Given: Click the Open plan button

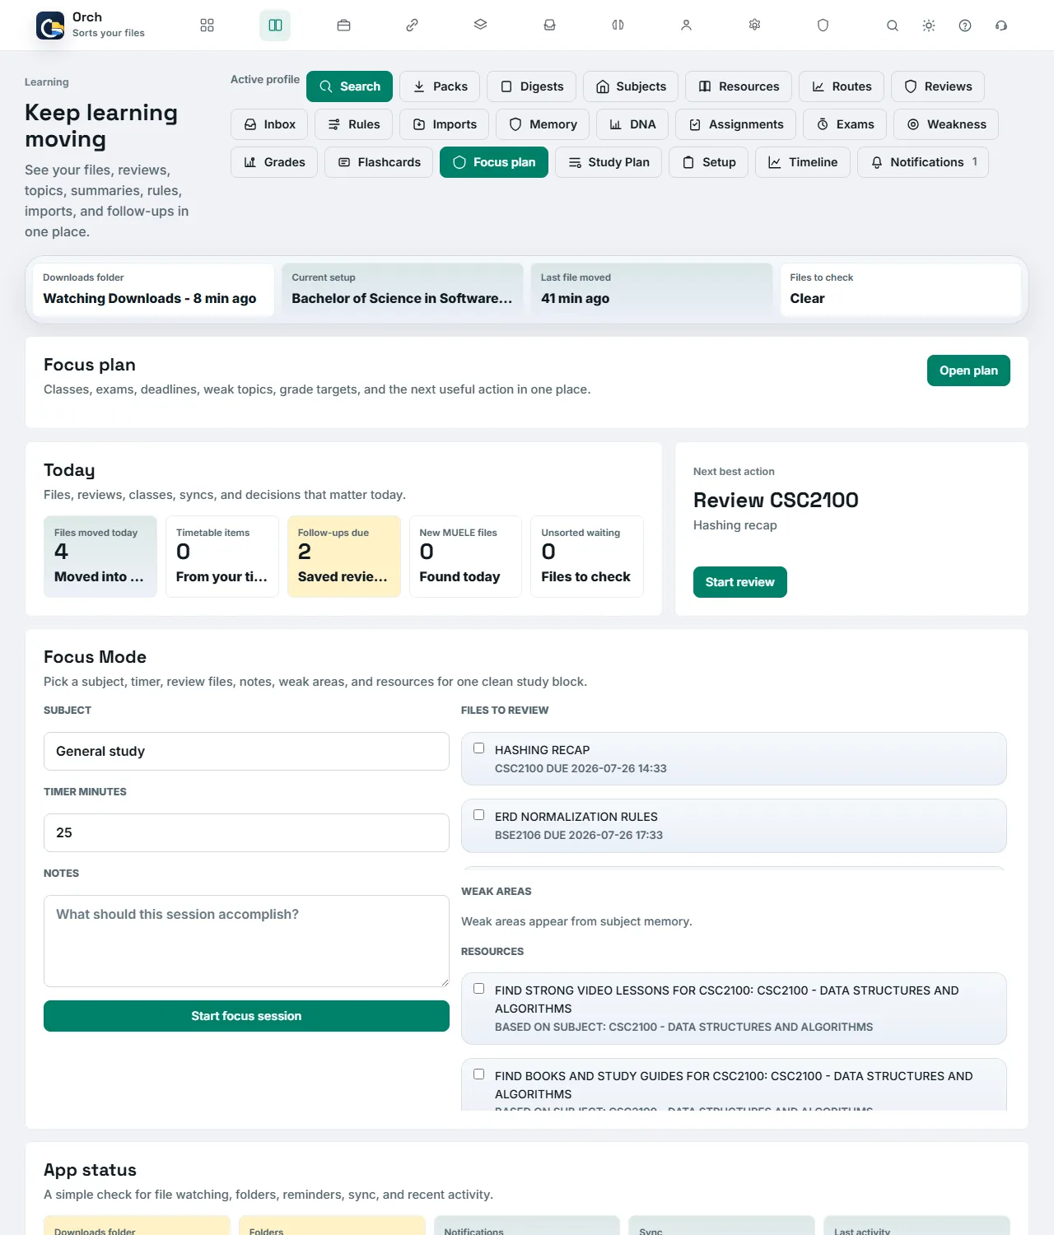Looking at the screenshot, I should [x=968, y=370].
